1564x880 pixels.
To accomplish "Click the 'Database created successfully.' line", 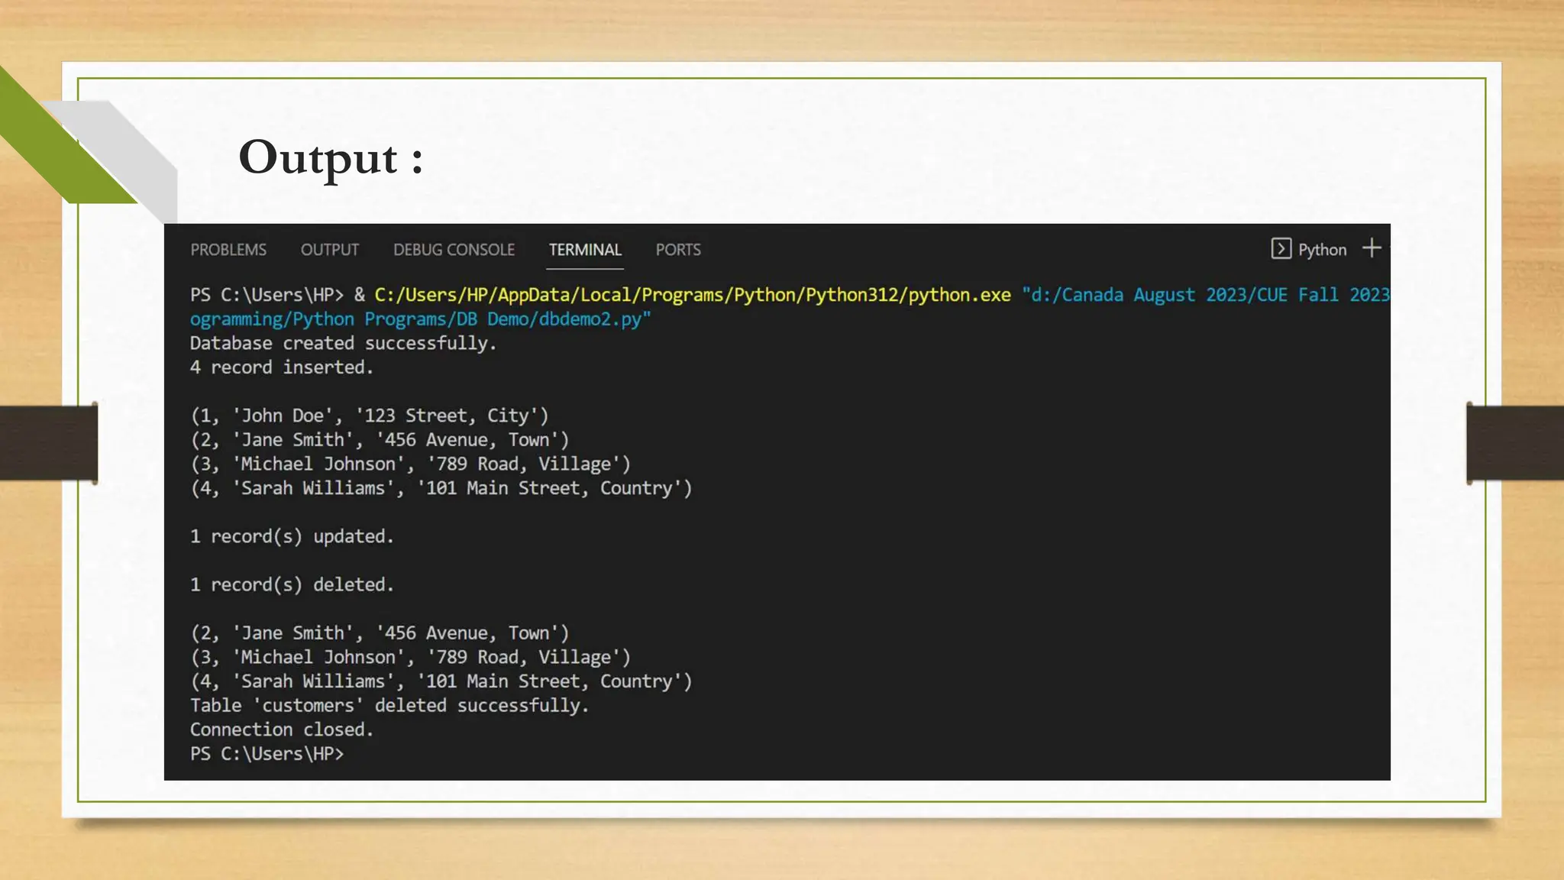I will pos(343,344).
